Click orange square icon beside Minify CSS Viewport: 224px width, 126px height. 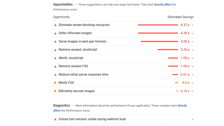pyautogui.click(x=55, y=83)
